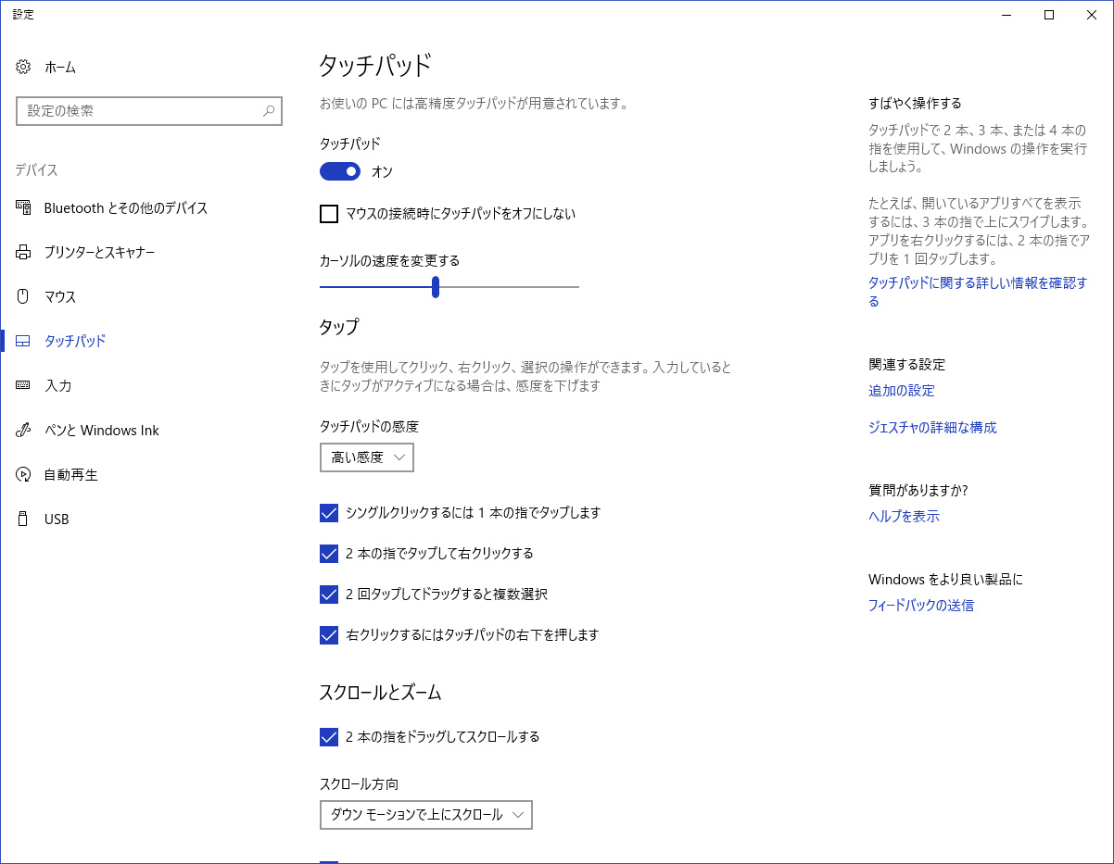Screen dimensions: 1114x864
Task: Select the USB label in the sidebar
Action: (57, 520)
